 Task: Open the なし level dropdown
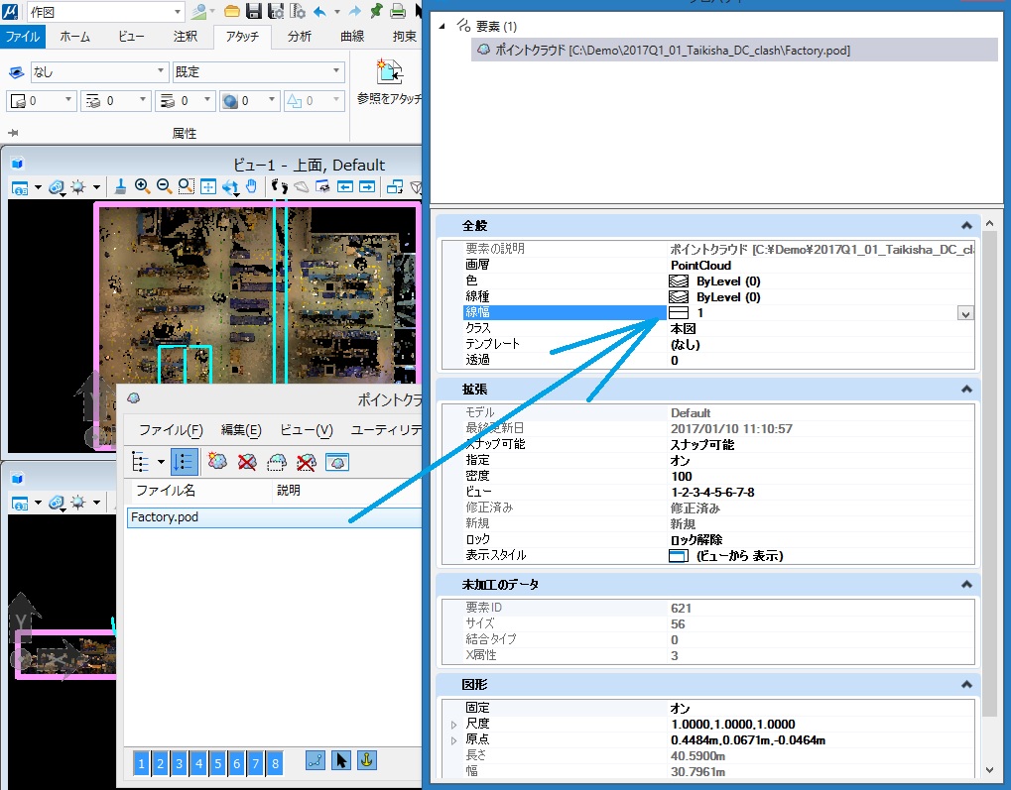tap(161, 70)
